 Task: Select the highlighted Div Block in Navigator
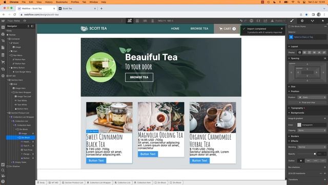20,138
